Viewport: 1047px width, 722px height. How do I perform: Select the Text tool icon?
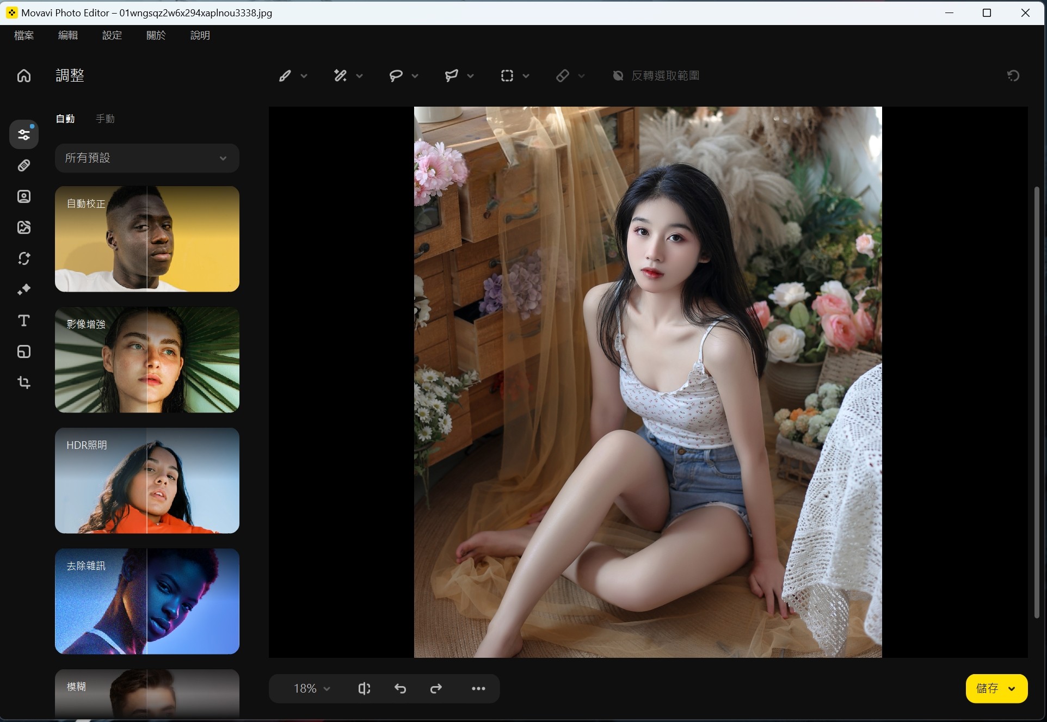click(x=24, y=320)
